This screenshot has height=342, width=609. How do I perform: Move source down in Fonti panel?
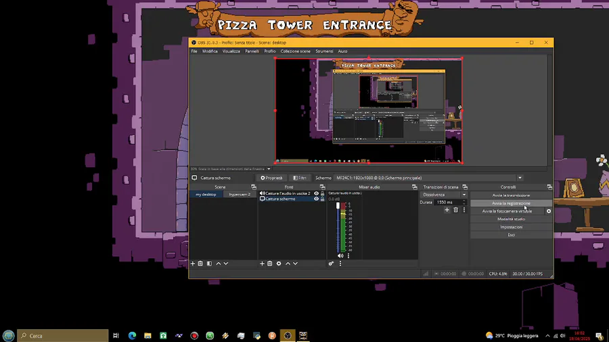pos(295,264)
